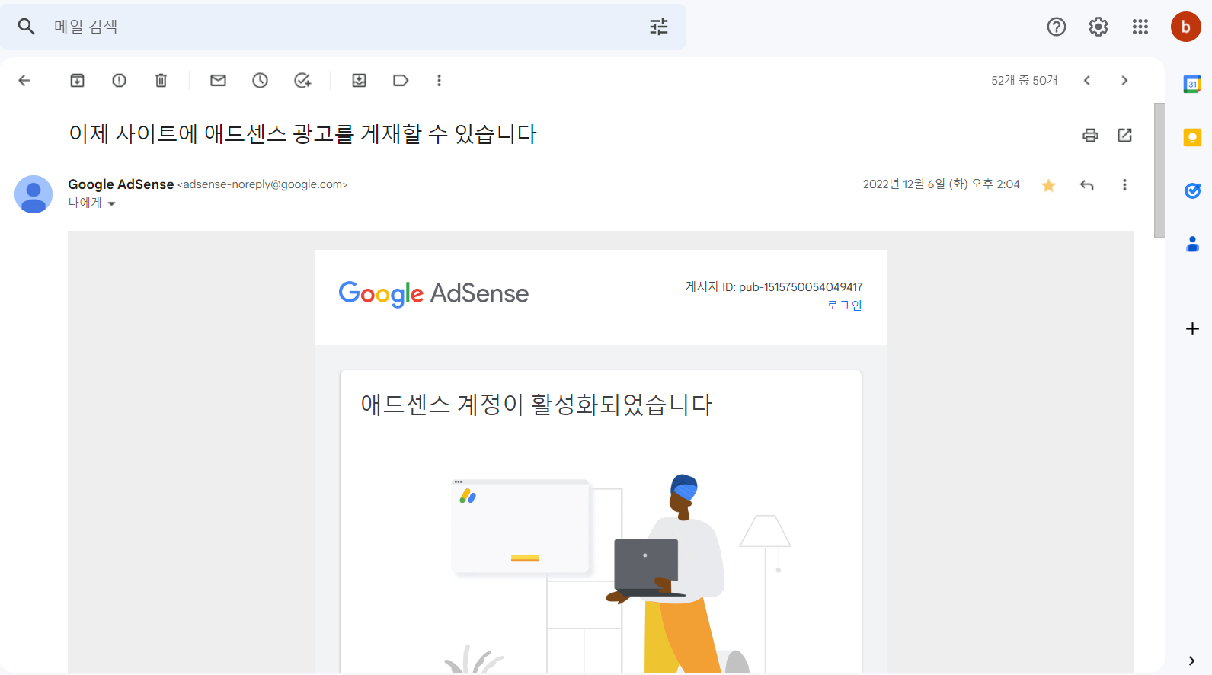
Task: Click the 52개 중 50개 counter
Action: pyautogui.click(x=1025, y=80)
